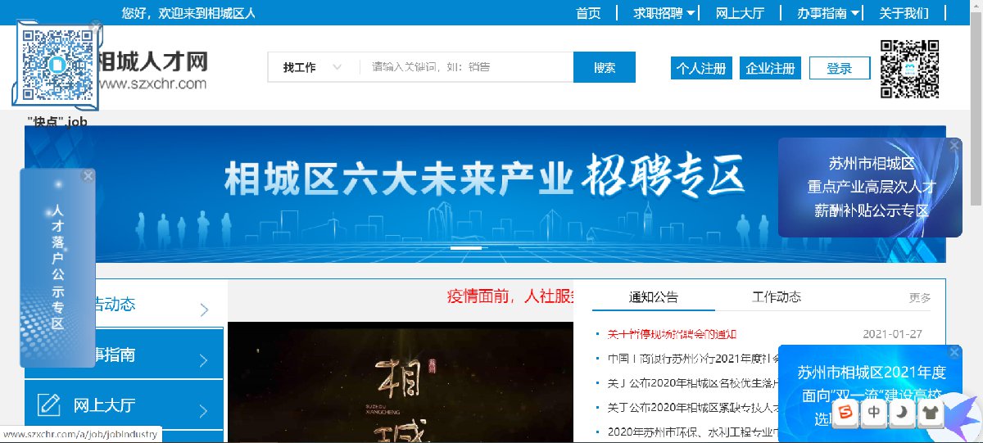The height and width of the screenshot is (443, 983).
Task: Close the 人才落户公示专区 side banner
Action: [x=88, y=175]
